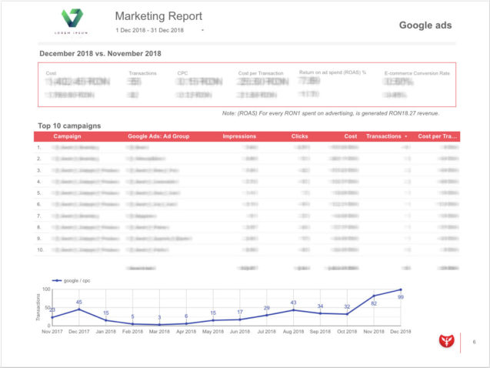
Task: Click the Return on ad spend (ROAS) % label
Action: click(332, 72)
